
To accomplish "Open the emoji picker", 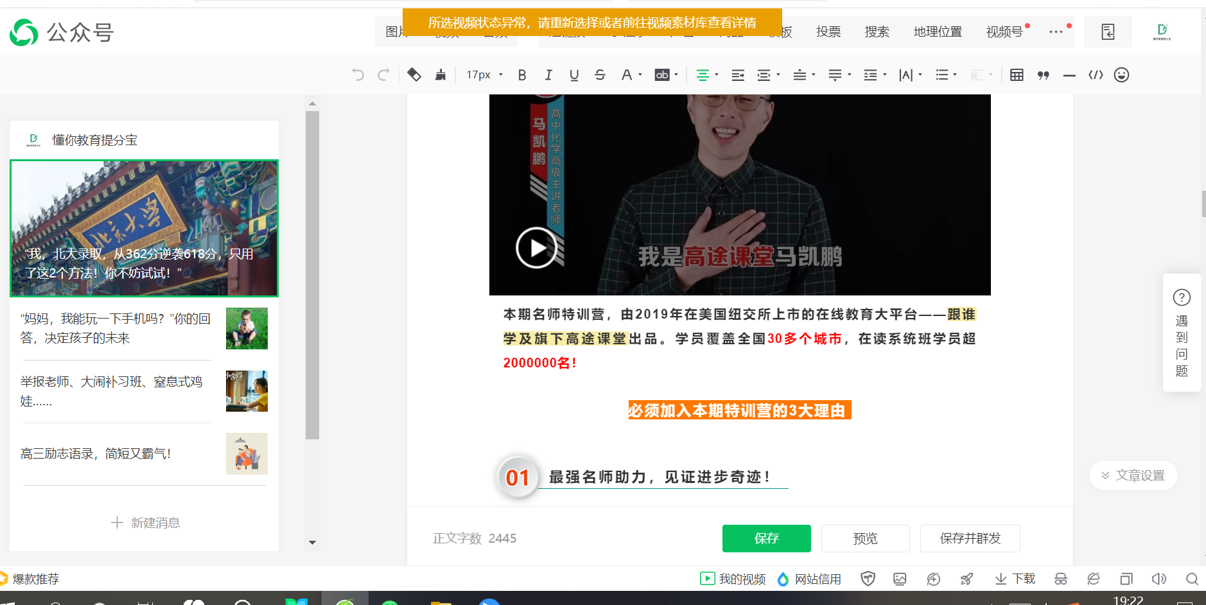I will coord(1121,75).
